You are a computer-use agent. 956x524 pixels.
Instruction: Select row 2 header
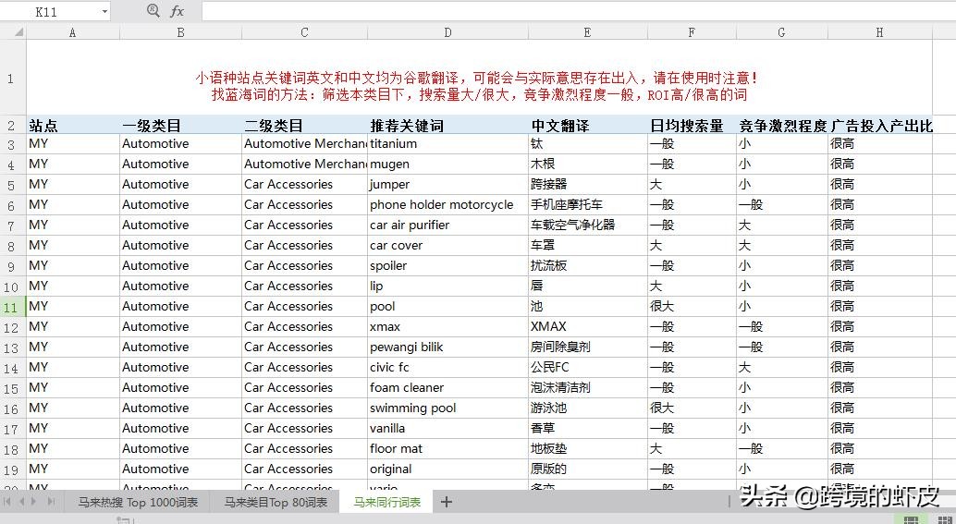click(x=12, y=126)
